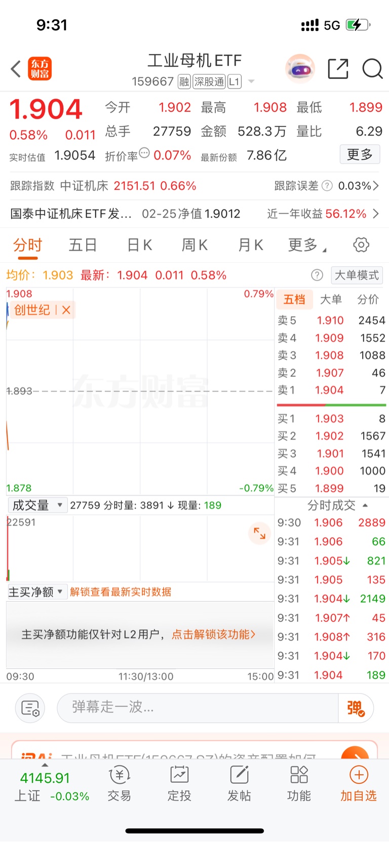The width and height of the screenshot is (389, 842).
Task: Tap the back arrow icon
Action: (x=16, y=69)
